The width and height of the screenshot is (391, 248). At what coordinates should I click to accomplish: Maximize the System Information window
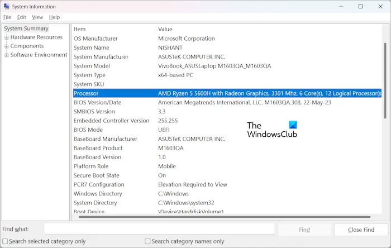(361, 7)
